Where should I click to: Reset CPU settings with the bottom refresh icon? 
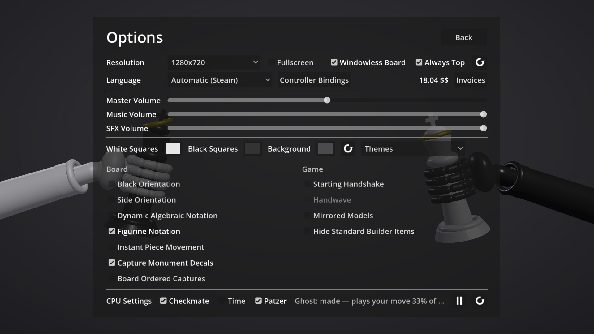click(x=480, y=301)
